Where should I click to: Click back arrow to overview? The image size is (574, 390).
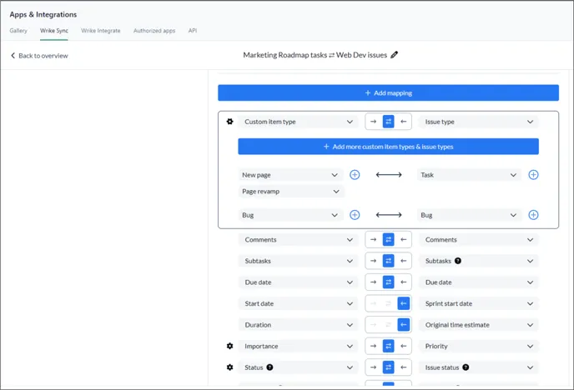pos(13,56)
